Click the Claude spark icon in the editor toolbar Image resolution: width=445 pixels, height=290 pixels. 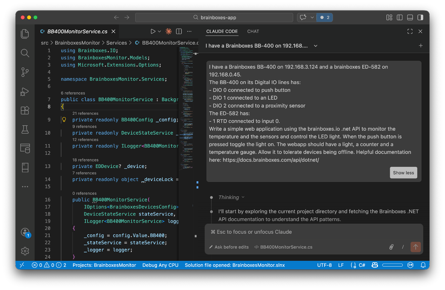[x=168, y=31]
